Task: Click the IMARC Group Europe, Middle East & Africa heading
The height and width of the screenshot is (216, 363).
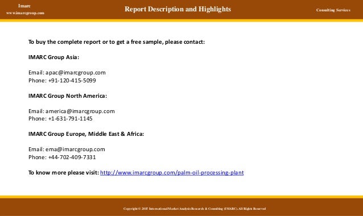Action: click(86, 134)
